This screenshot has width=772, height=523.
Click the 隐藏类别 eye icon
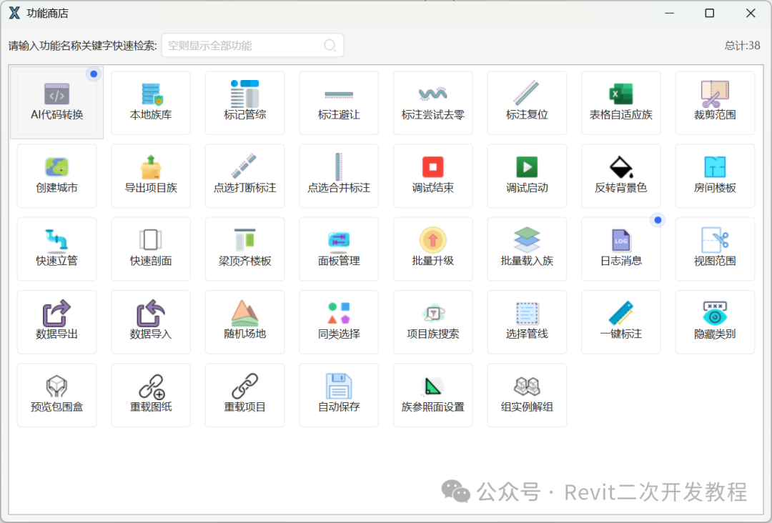[x=715, y=313]
